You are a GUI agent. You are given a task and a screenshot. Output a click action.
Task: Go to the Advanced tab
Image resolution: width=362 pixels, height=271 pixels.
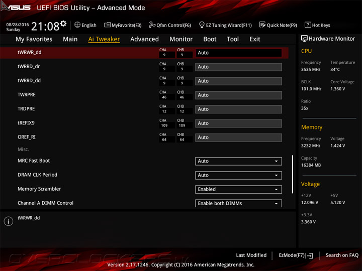click(144, 39)
